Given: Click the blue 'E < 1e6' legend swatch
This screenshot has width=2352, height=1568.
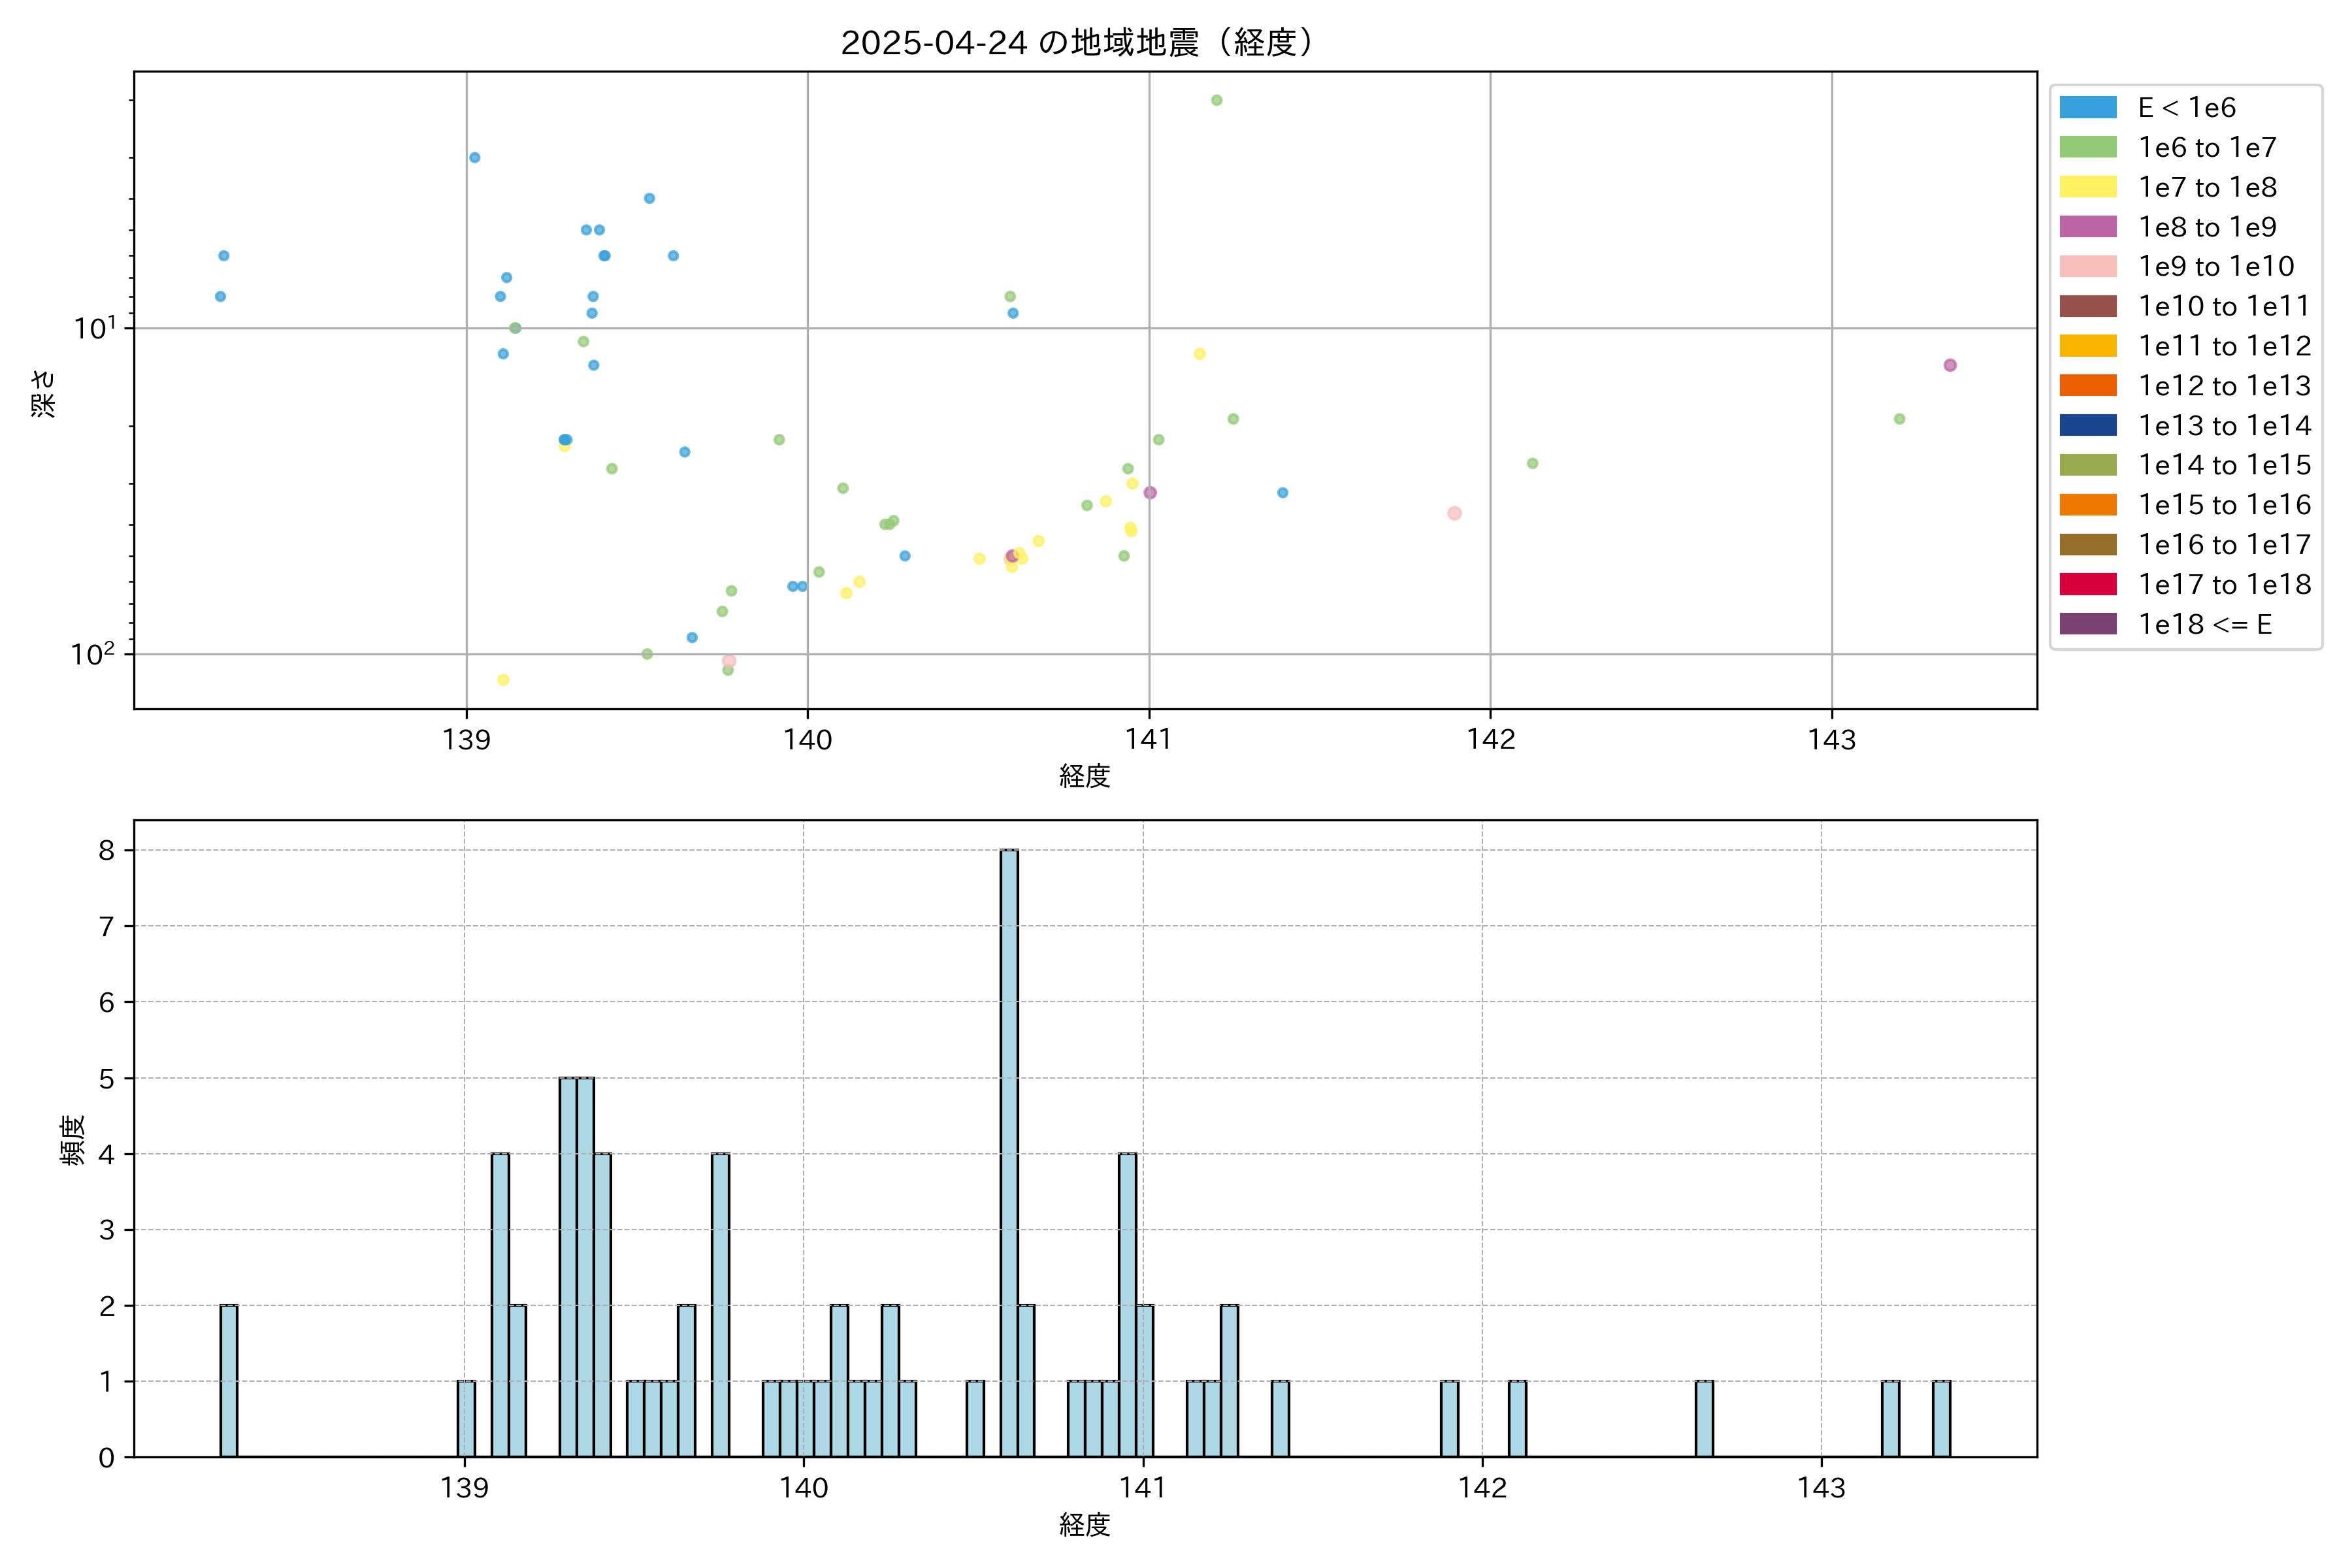Looking at the screenshot, I should (x=2088, y=108).
